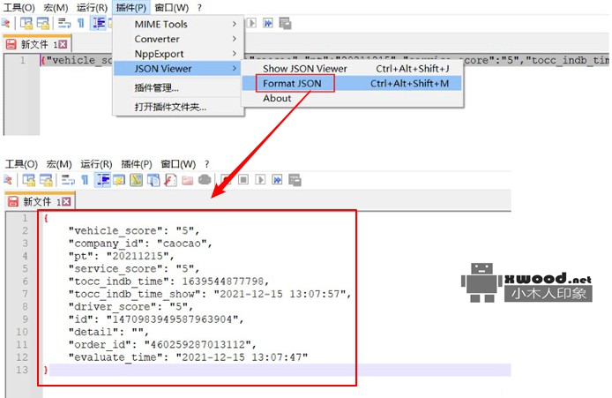Expand the NppExport submenu

point(179,54)
